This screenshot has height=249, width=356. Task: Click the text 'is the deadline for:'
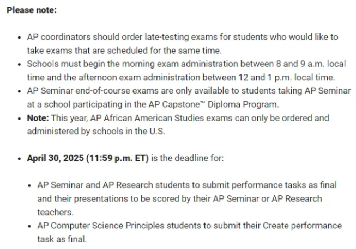coord(188,158)
